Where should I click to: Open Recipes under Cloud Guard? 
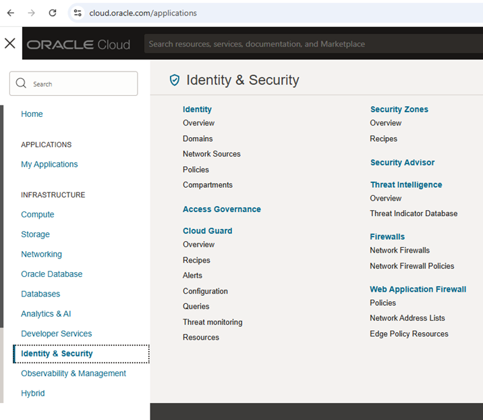(x=196, y=260)
